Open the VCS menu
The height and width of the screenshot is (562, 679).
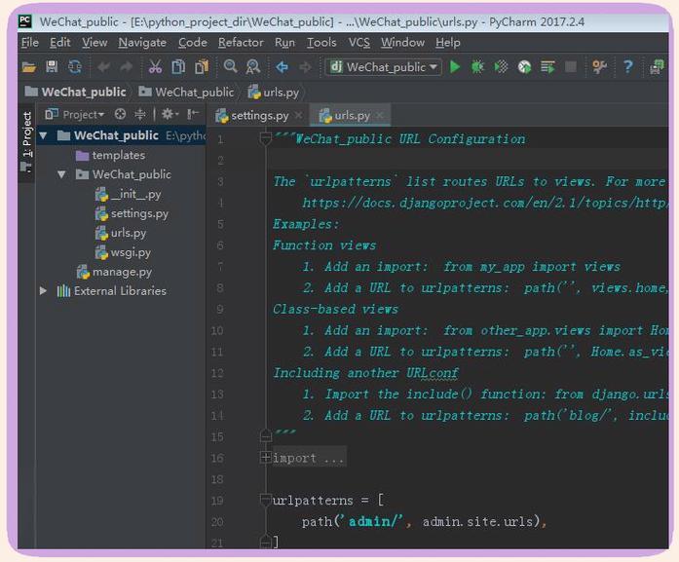tap(359, 43)
